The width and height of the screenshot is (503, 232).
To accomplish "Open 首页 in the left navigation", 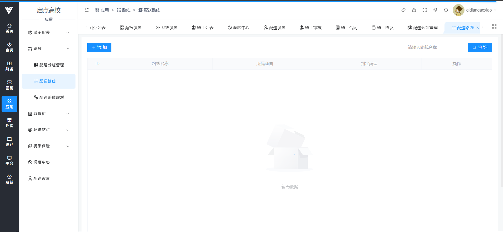I will [9, 28].
